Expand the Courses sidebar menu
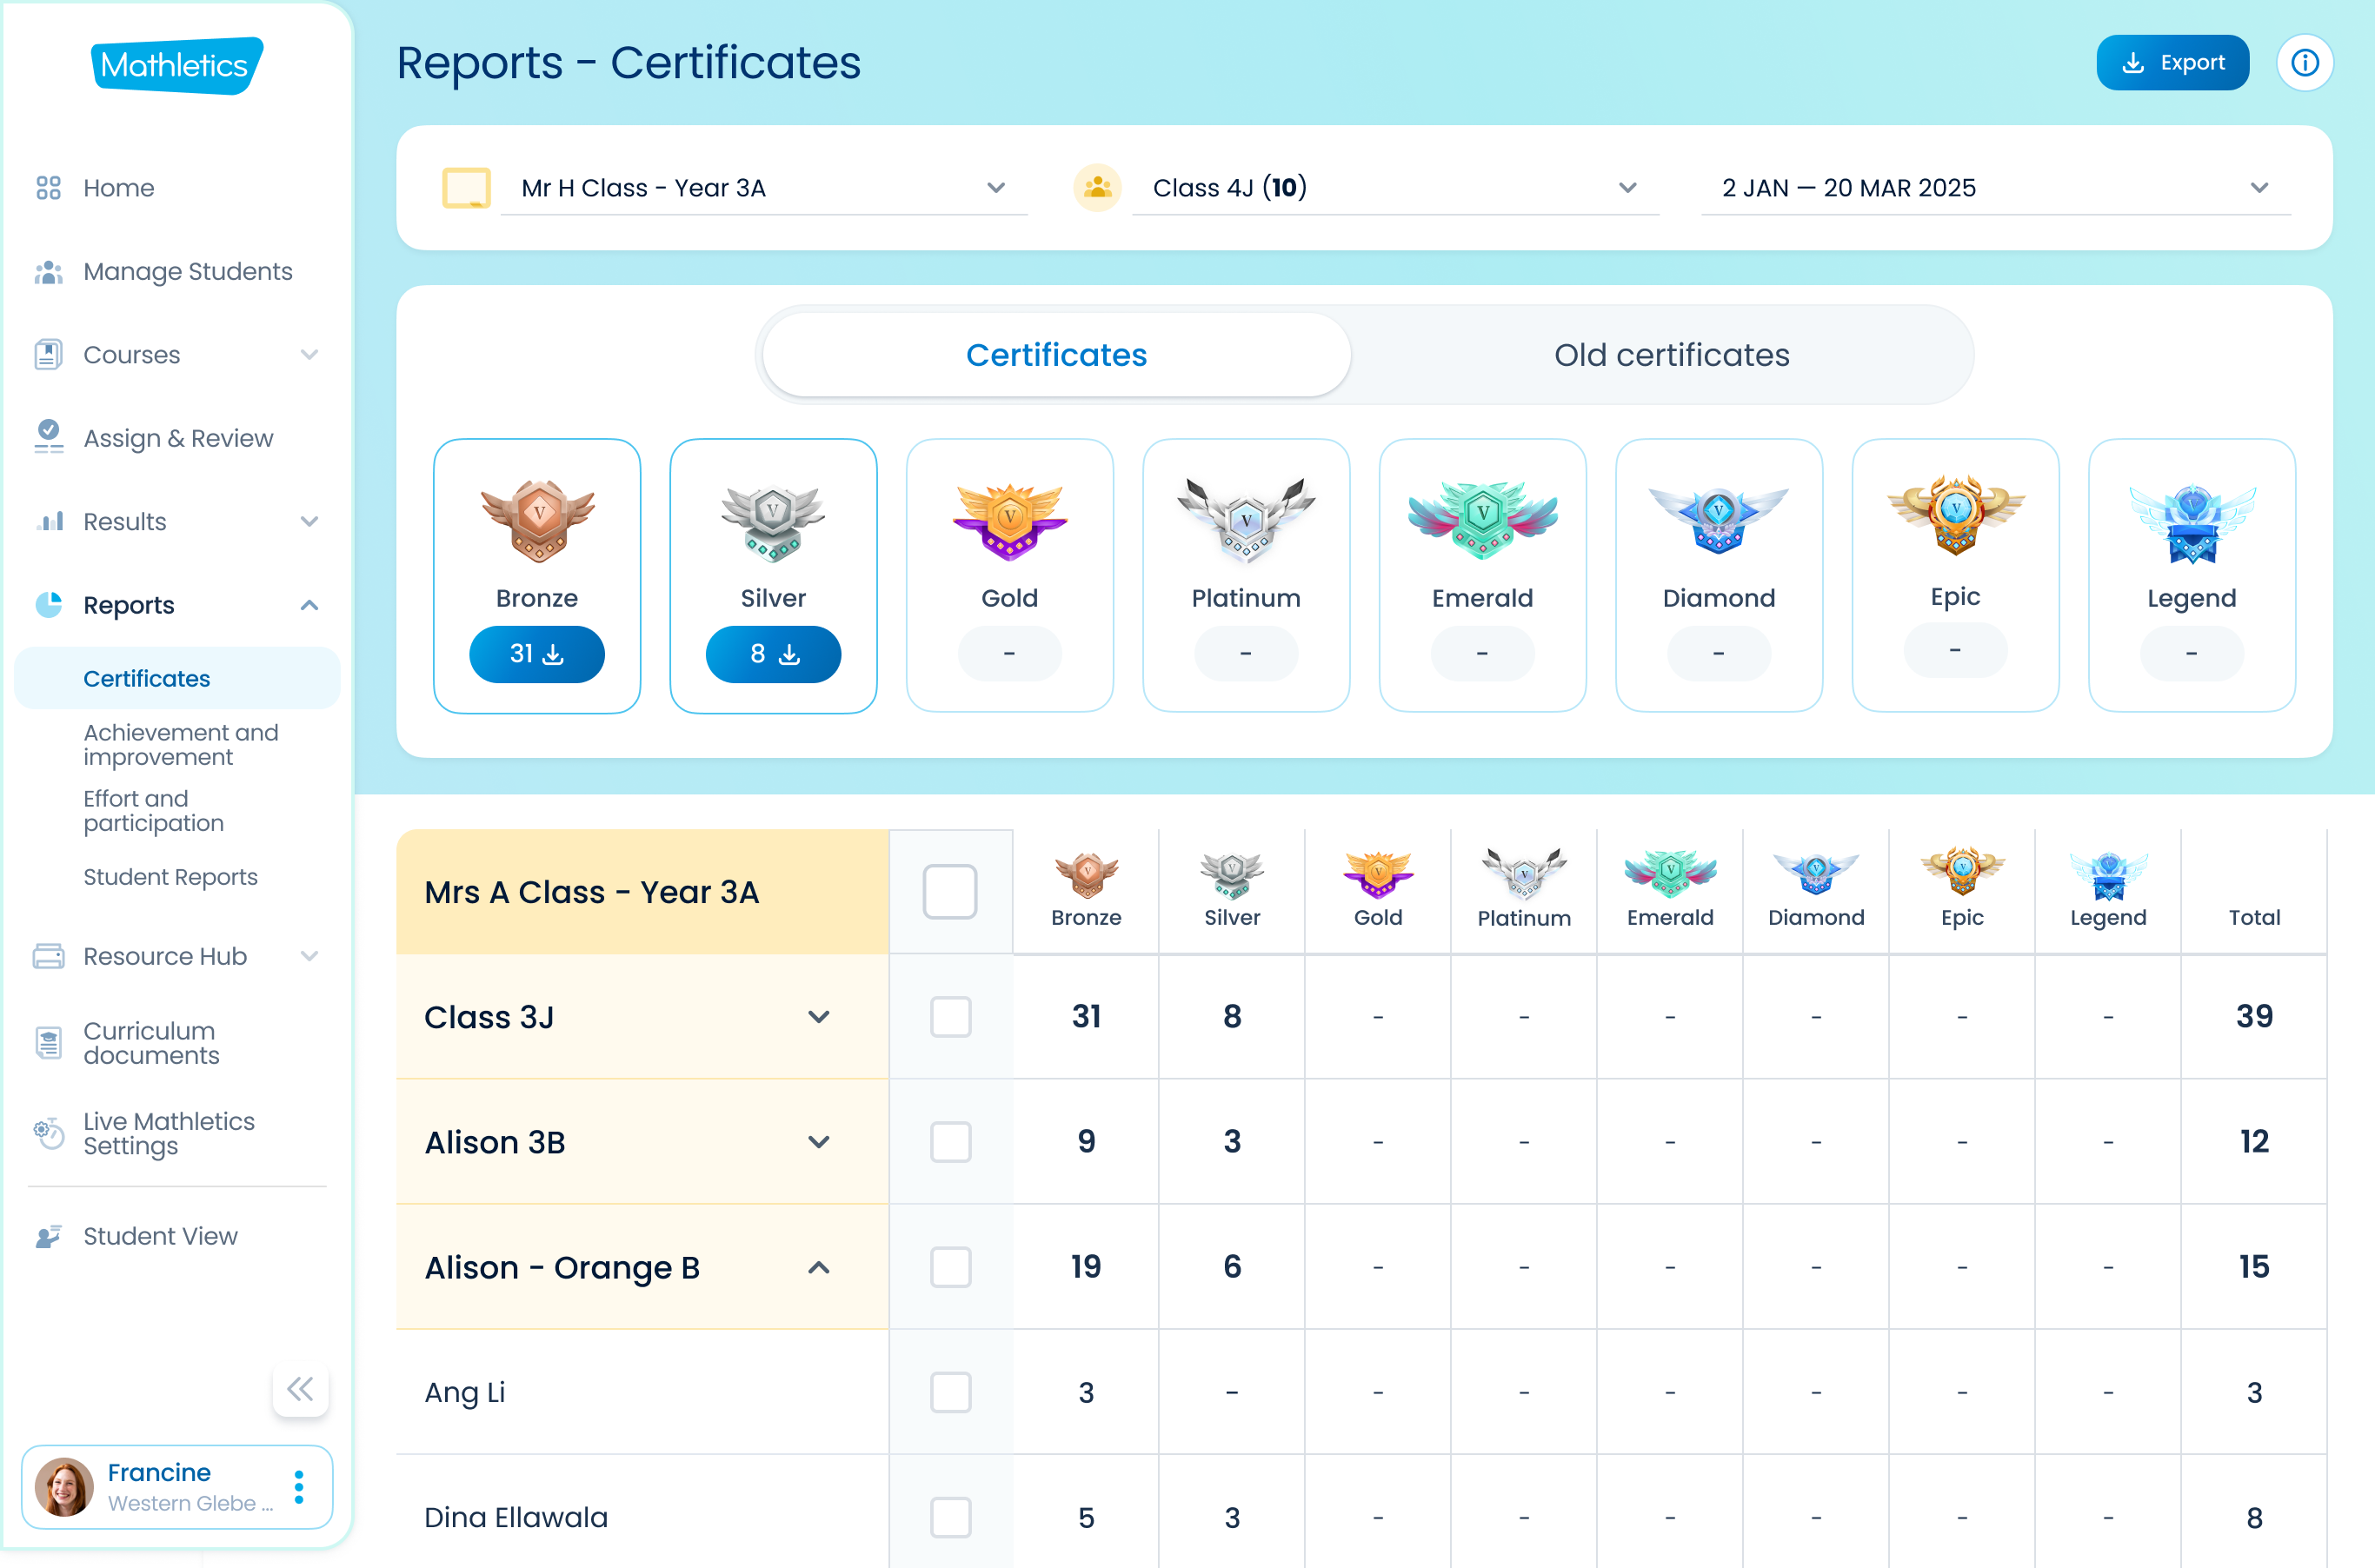The height and width of the screenshot is (1568, 2375). [309, 355]
